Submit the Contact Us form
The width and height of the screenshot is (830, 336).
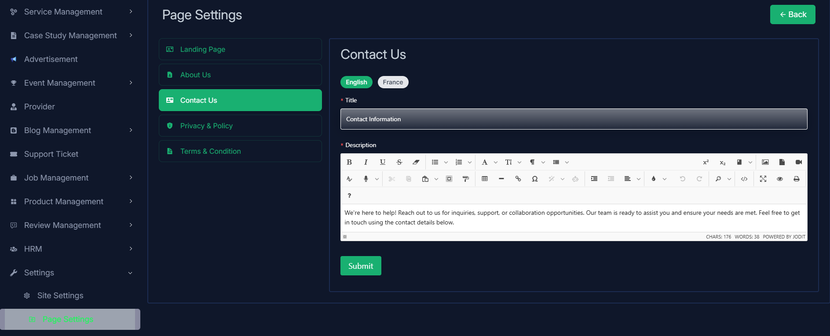click(361, 266)
